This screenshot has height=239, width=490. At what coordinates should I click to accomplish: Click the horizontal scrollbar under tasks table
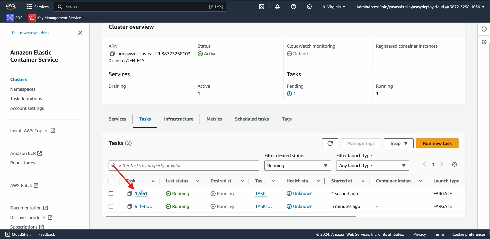pos(231,216)
